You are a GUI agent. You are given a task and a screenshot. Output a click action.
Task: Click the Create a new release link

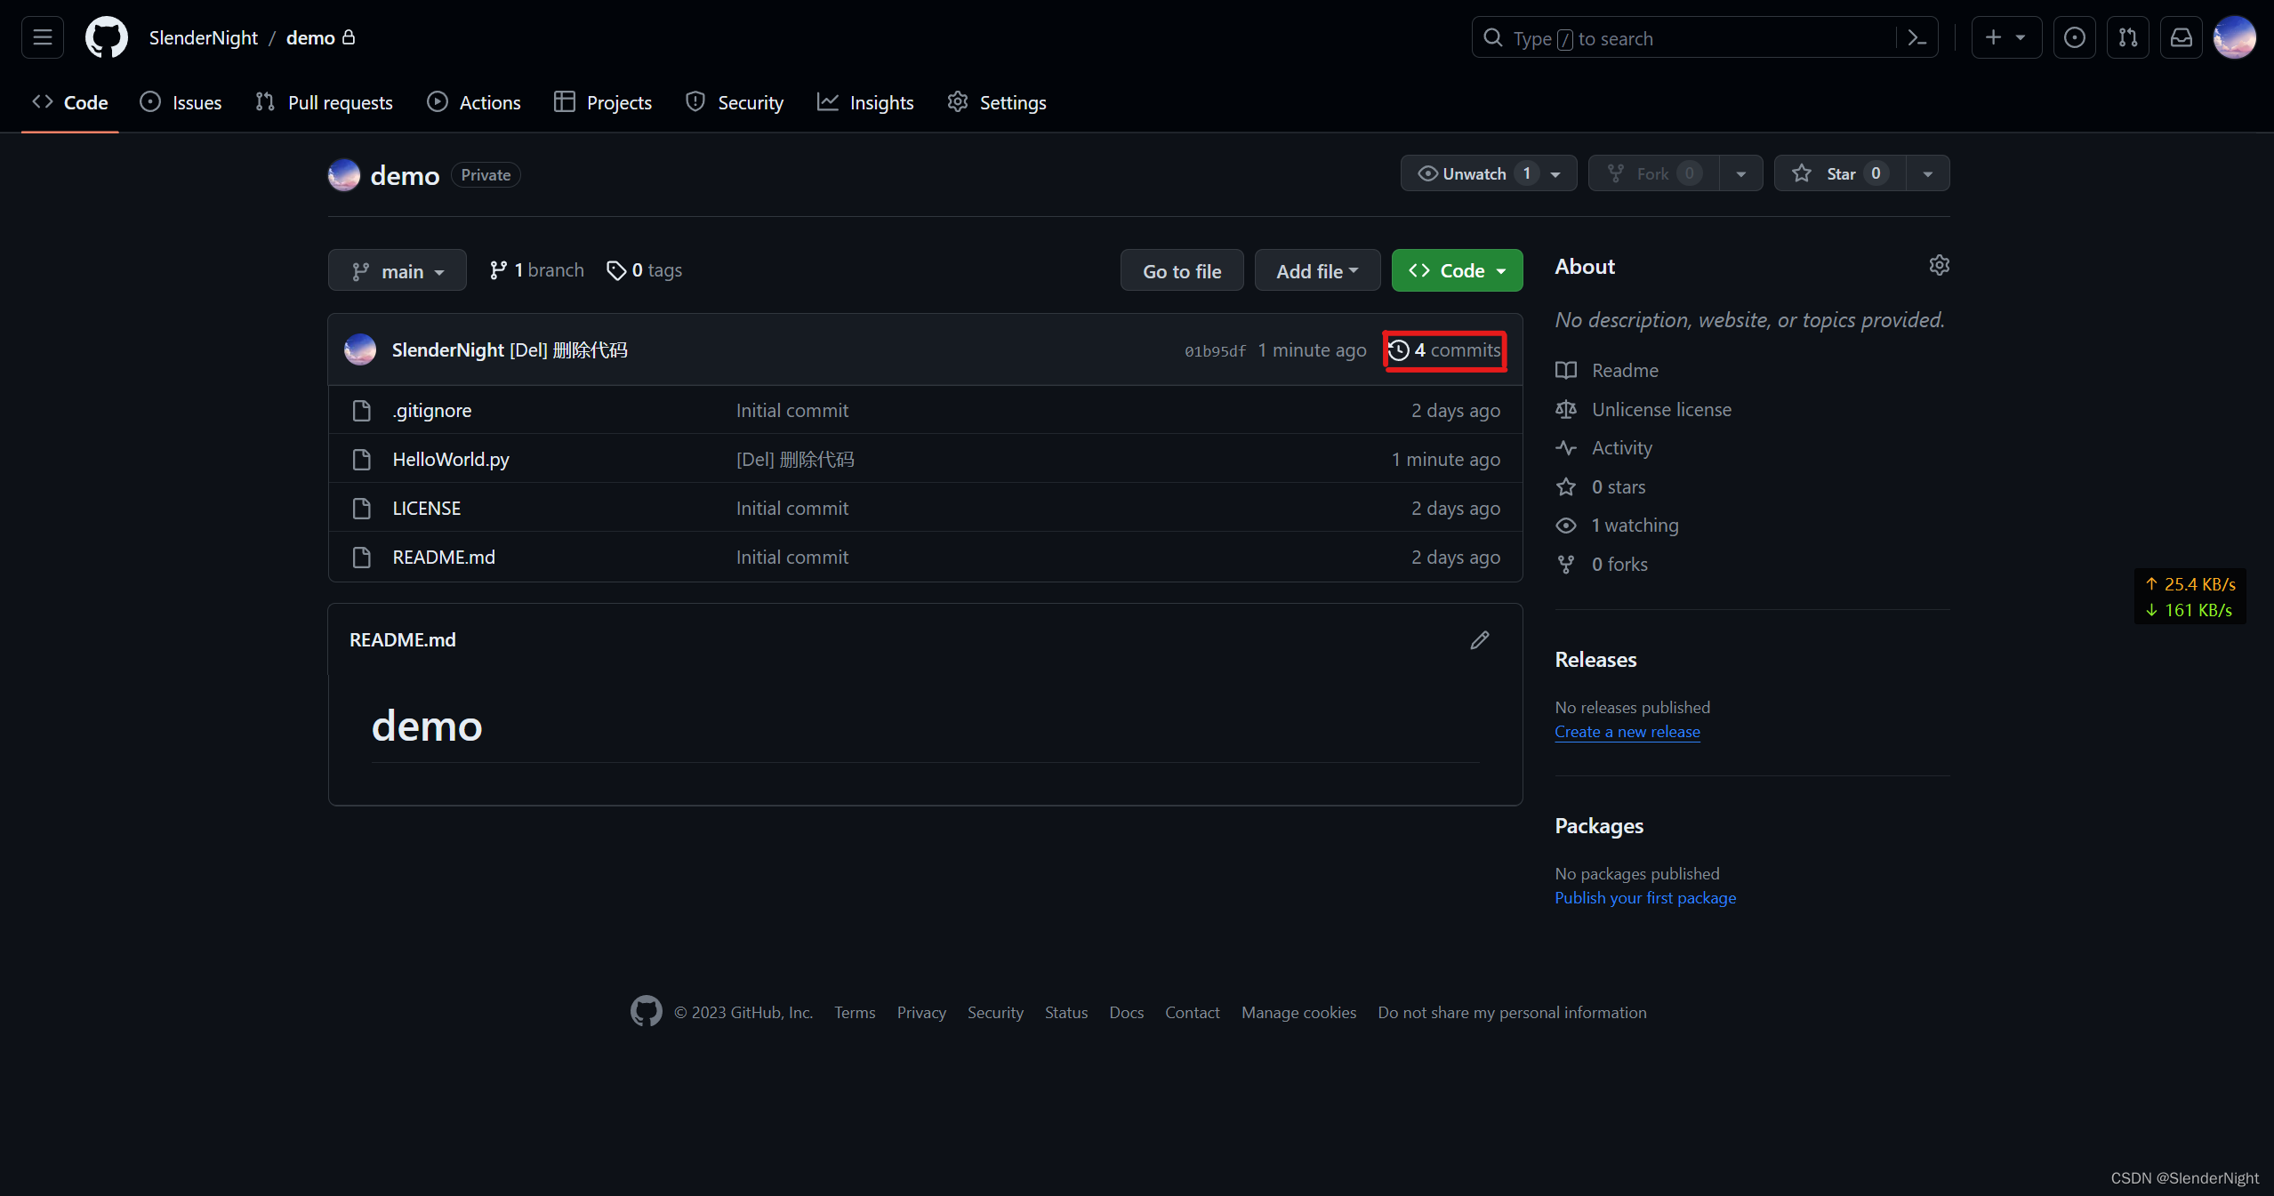tap(1627, 732)
